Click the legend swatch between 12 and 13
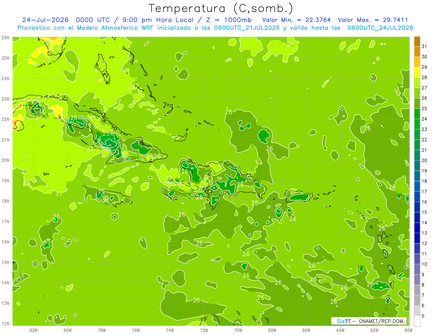The image size is (434, 335). pyautogui.click(x=417, y=238)
